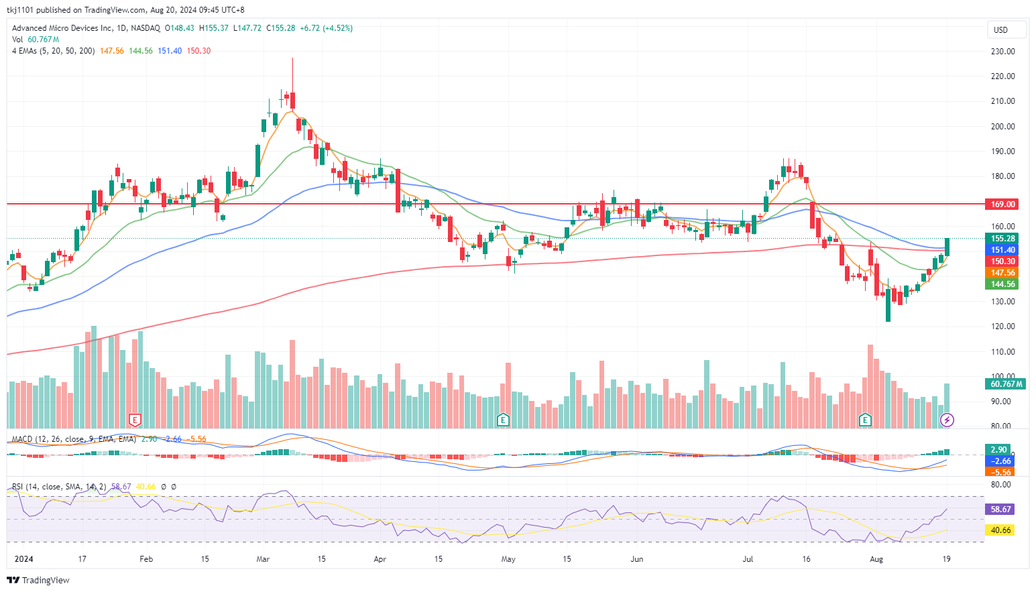1036x592 pixels.
Task: Click the RSI (14, close, SMA, 14, 2) legend
Action: point(59,487)
